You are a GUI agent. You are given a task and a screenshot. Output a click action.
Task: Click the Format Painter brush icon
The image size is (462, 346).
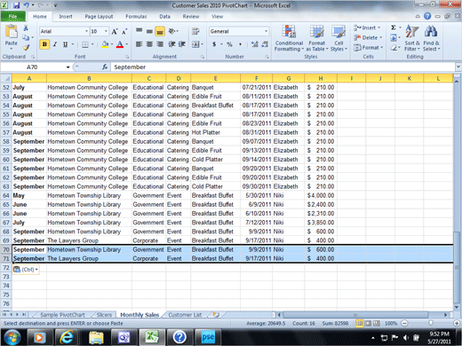pyautogui.click(x=26, y=47)
